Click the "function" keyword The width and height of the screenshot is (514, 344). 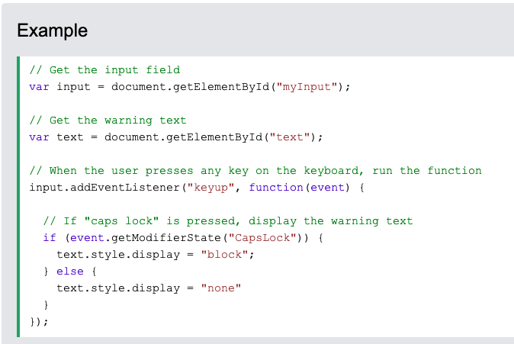click(x=275, y=188)
